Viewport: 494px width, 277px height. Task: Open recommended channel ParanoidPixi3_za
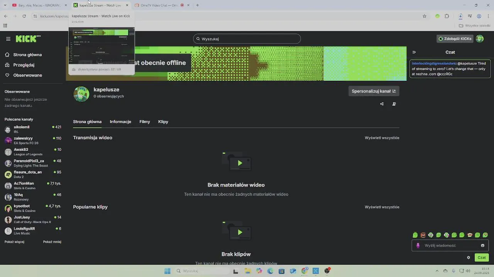tap(33, 163)
